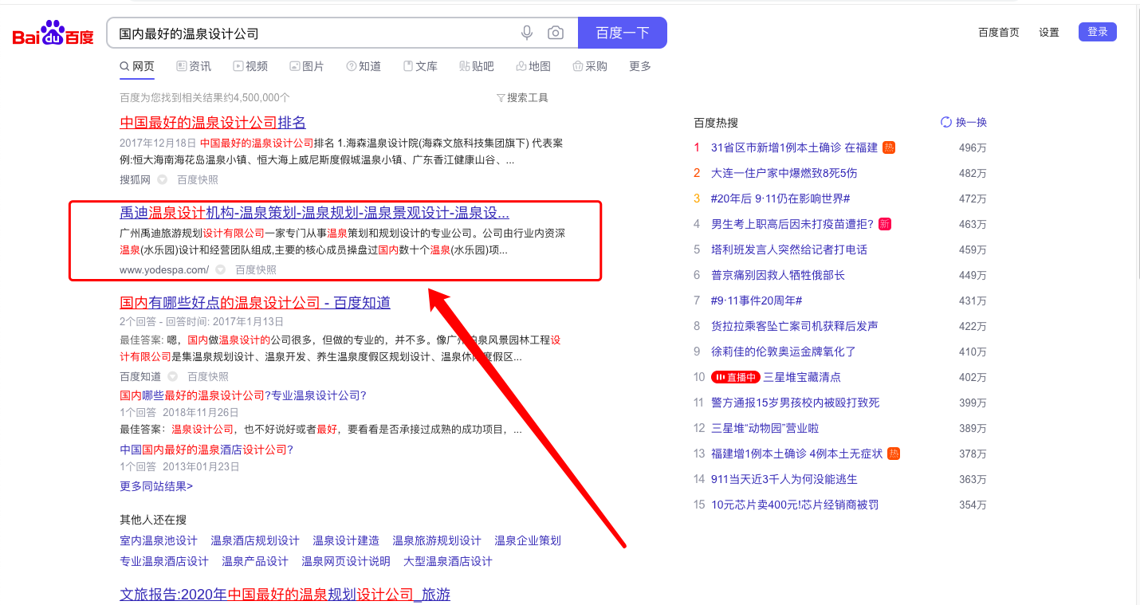Open result 中国最好的温泉设计公司排名

pos(213,123)
